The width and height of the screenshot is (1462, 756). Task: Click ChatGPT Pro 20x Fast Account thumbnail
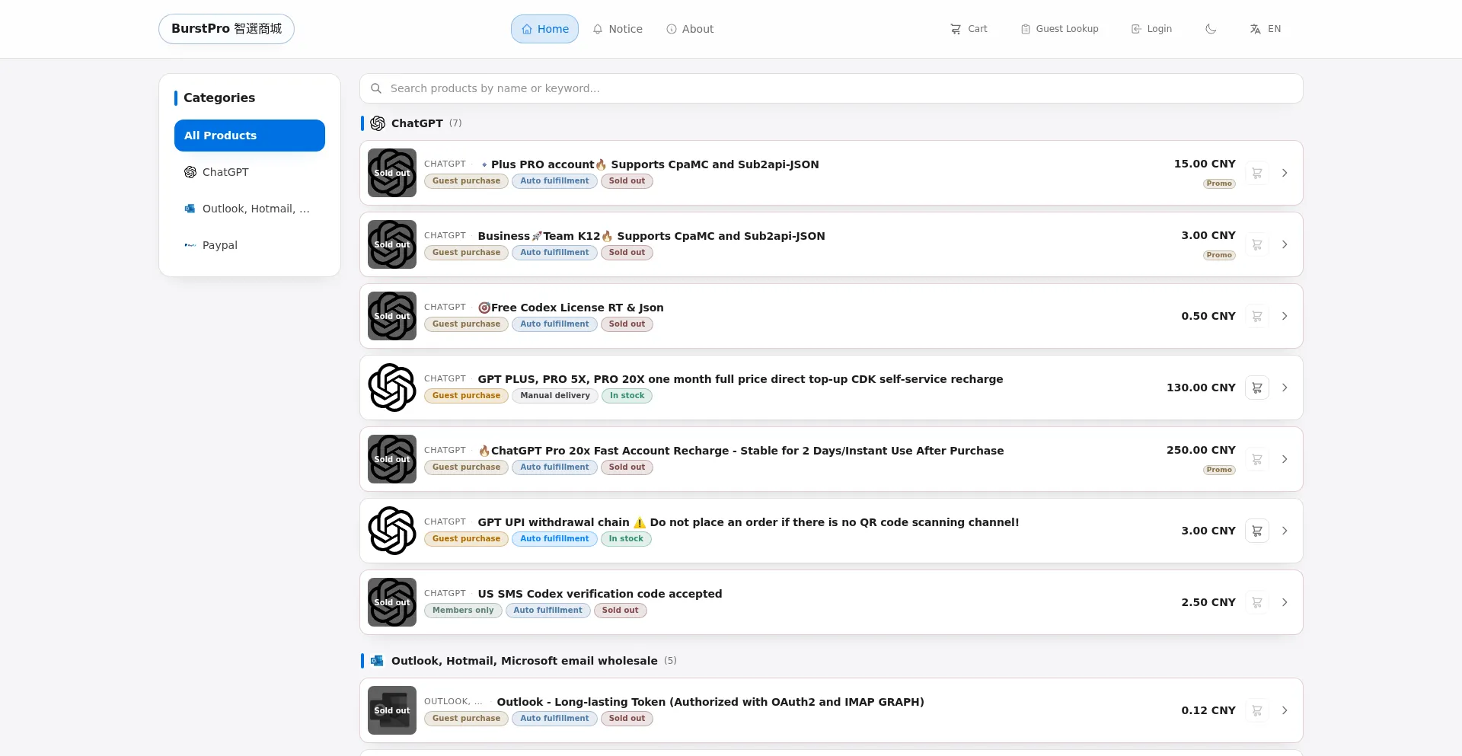(x=392, y=459)
